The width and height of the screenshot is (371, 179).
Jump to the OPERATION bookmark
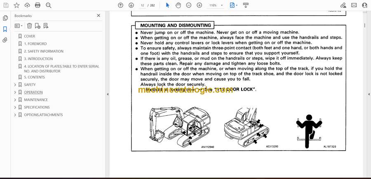point(33,92)
